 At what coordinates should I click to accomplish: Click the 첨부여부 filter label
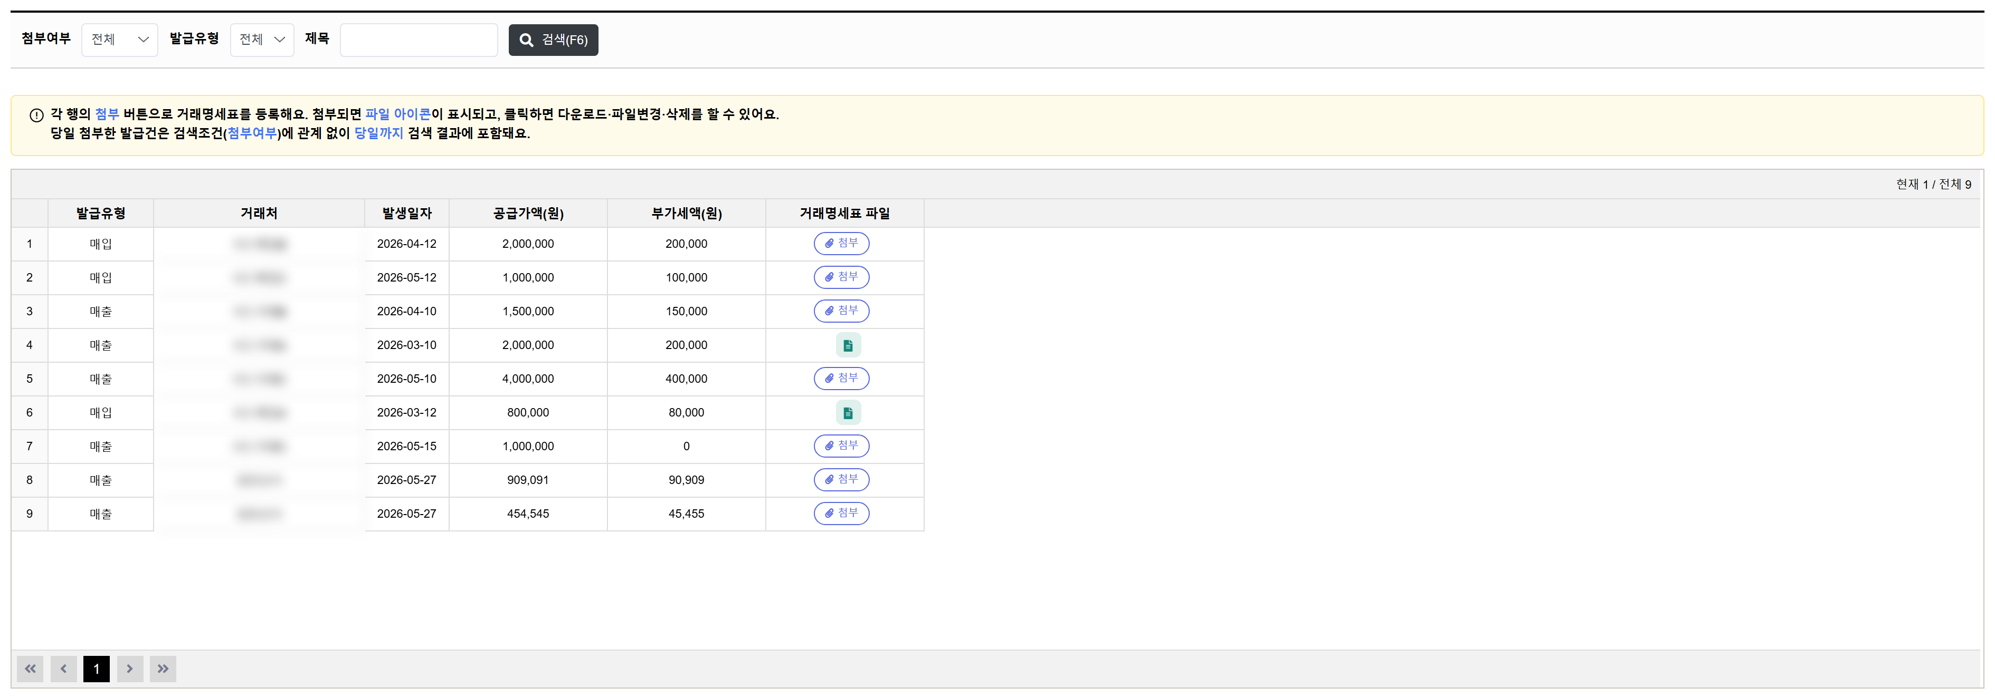pos(46,38)
